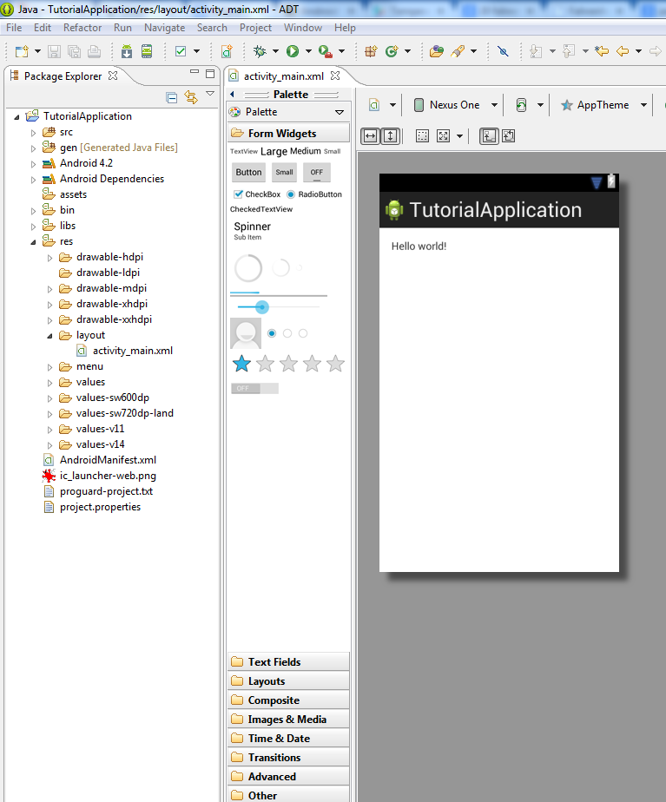Click the Android Lint checkmark icon
Viewport: 666px width, 802px height.
pyautogui.click(x=181, y=51)
